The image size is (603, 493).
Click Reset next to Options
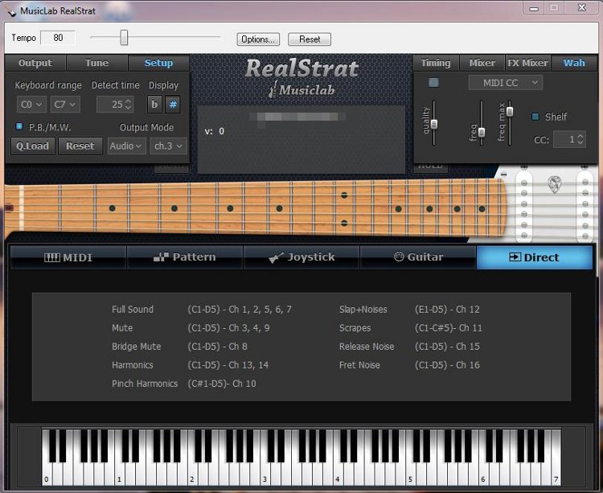coord(310,39)
